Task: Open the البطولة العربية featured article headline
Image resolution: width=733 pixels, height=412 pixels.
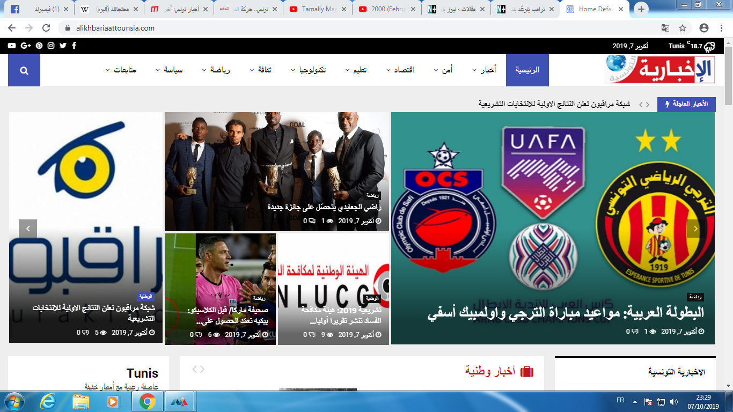Action: [x=566, y=313]
